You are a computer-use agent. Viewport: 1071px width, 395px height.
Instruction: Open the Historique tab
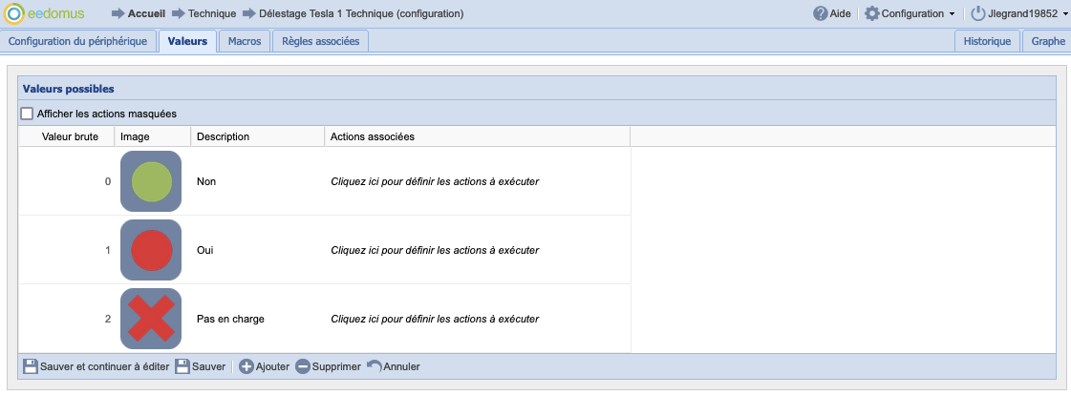pos(987,41)
